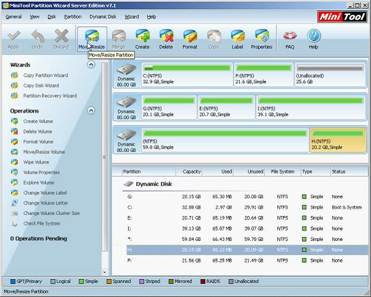Select the C: Boot & System row
The height and width of the screenshot is (297, 371).
pyautogui.click(x=247, y=207)
